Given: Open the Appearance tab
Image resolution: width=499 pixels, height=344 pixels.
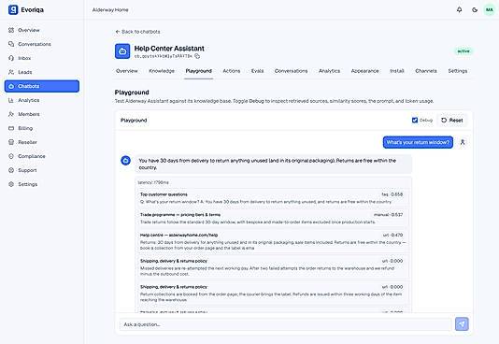Looking at the screenshot, I should click(x=364, y=71).
